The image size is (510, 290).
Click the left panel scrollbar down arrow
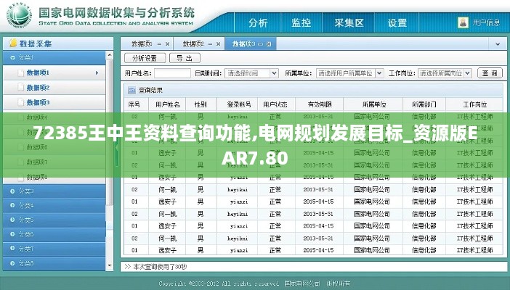tap(110, 265)
